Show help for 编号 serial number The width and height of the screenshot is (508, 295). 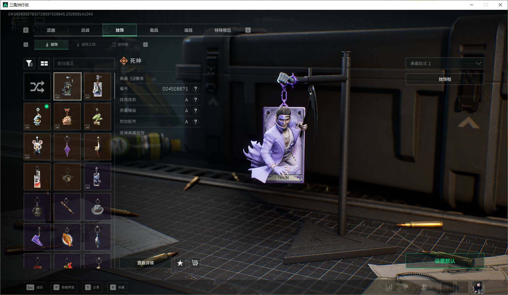click(196, 89)
